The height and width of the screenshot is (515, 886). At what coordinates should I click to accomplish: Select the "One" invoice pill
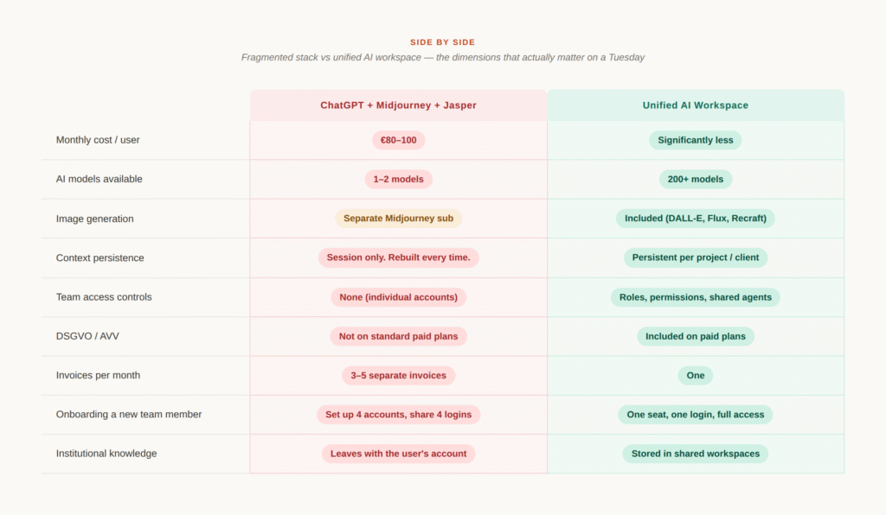tap(695, 375)
